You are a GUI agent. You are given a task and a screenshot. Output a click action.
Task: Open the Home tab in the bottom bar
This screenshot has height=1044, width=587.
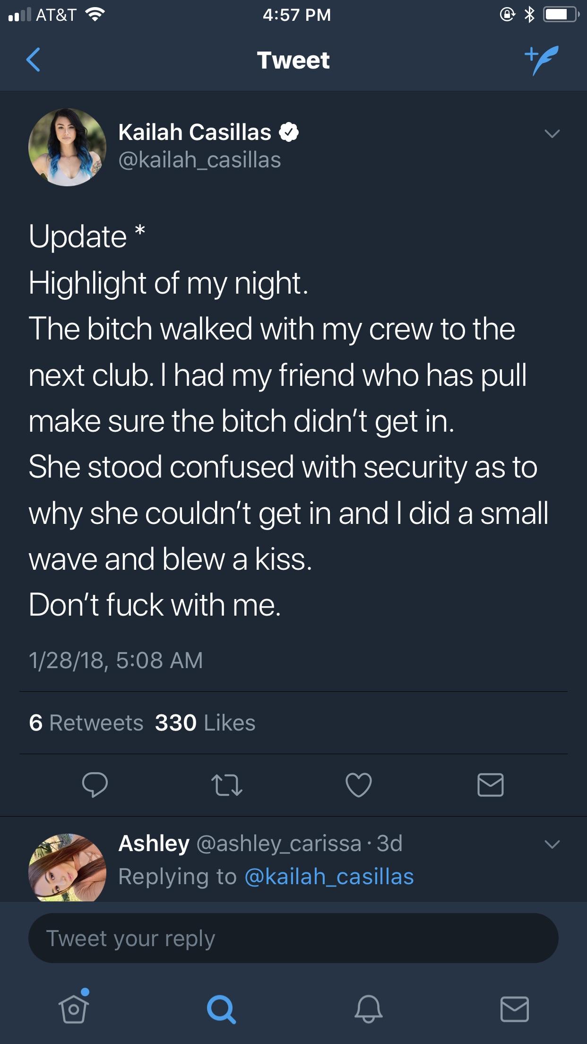[x=74, y=1008]
